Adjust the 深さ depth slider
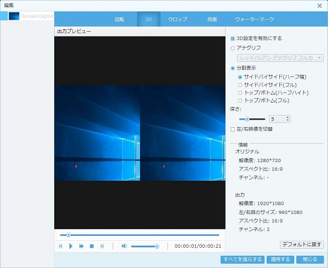This screenshot has width=328, height=268. pos(252,119)
